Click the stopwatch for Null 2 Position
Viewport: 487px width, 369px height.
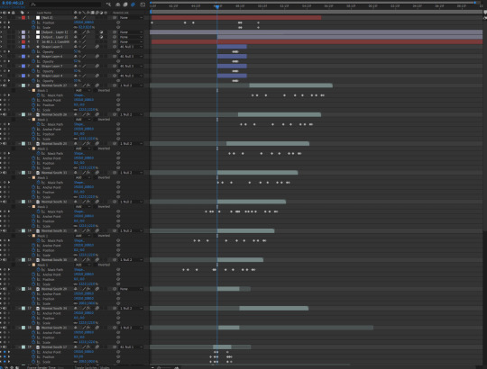pos(33,22)
